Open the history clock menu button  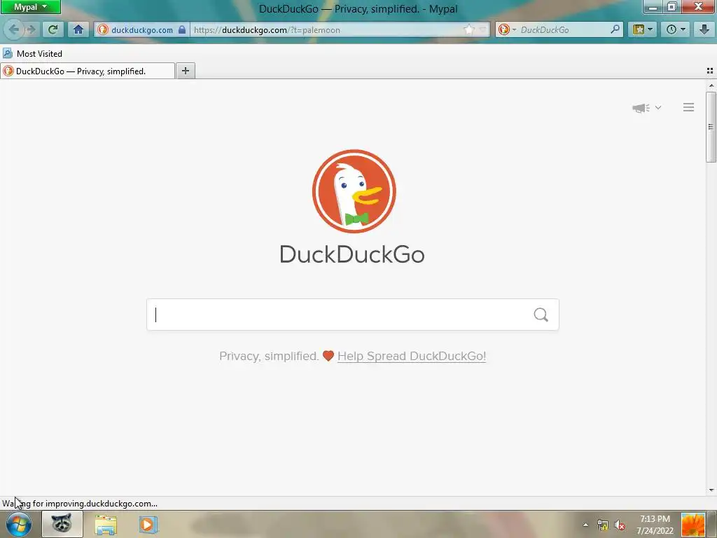pos(676,29)
